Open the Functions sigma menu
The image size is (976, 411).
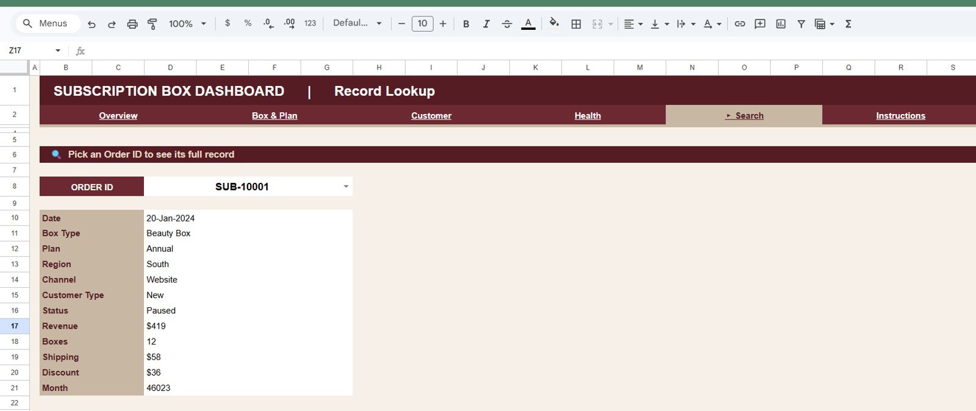pos(848,24)
